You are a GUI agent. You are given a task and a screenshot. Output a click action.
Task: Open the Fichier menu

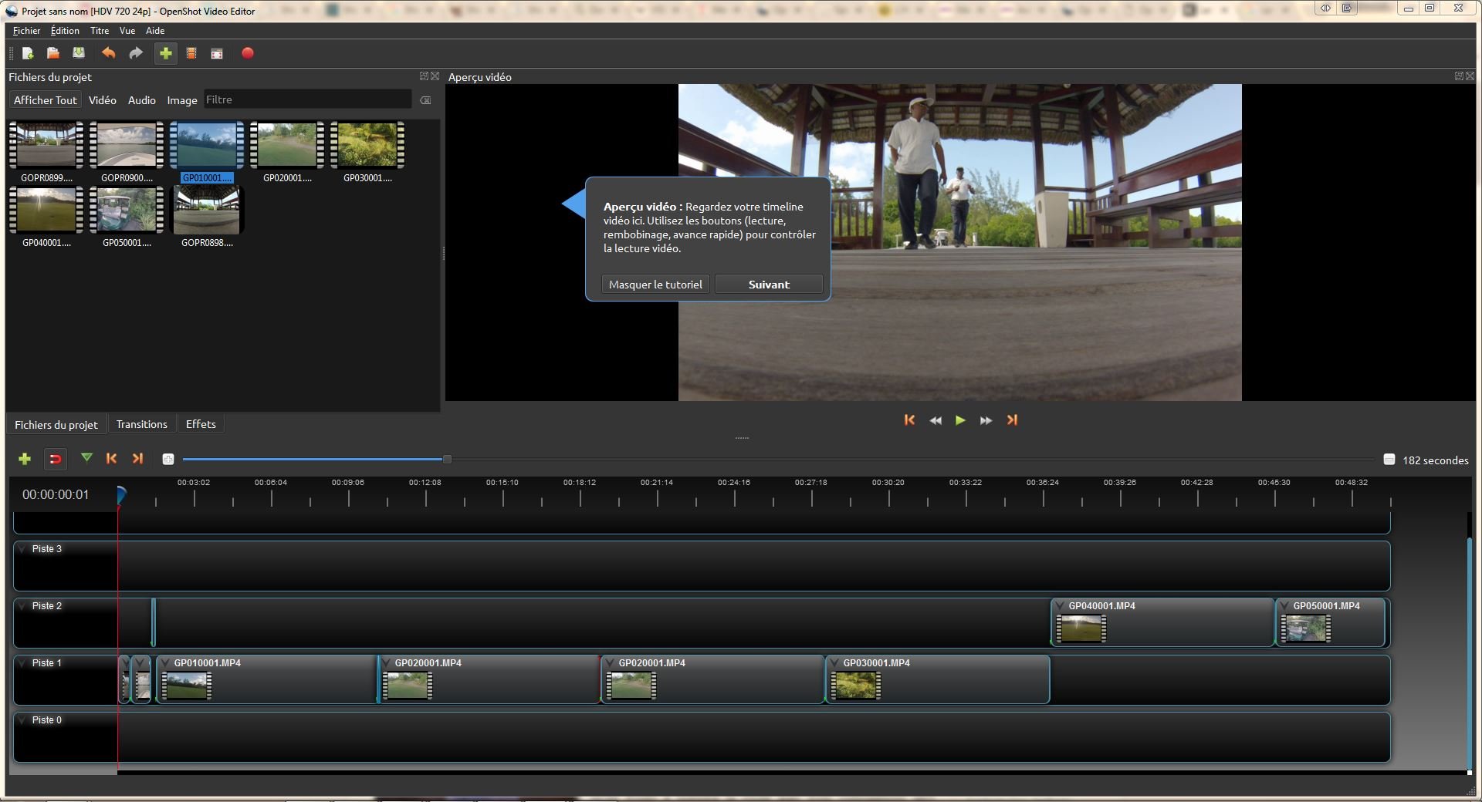coord(27,31)
